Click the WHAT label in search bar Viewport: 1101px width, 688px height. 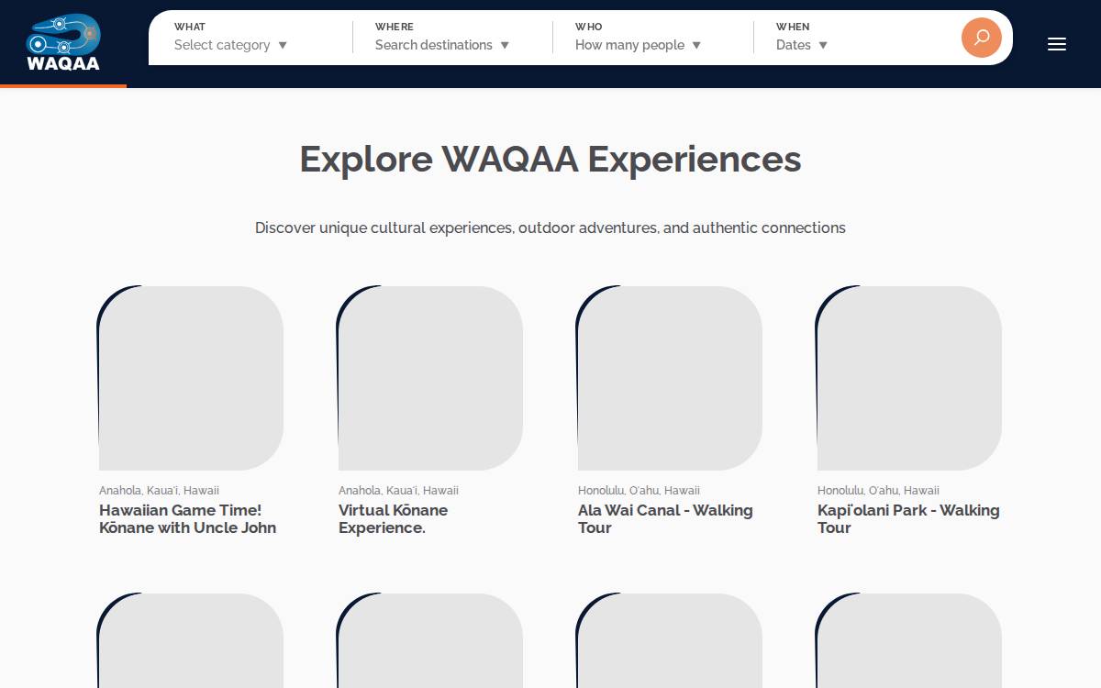tap(190, 27)
